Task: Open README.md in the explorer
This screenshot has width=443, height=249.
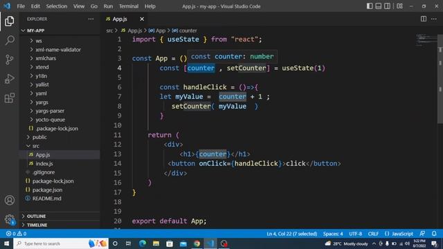Action: click(60, 199)
